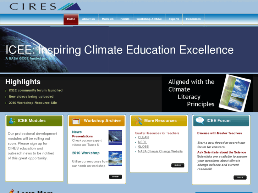
Task: Click the Workshop Archive orange header
Action: (x=97, y=121)
